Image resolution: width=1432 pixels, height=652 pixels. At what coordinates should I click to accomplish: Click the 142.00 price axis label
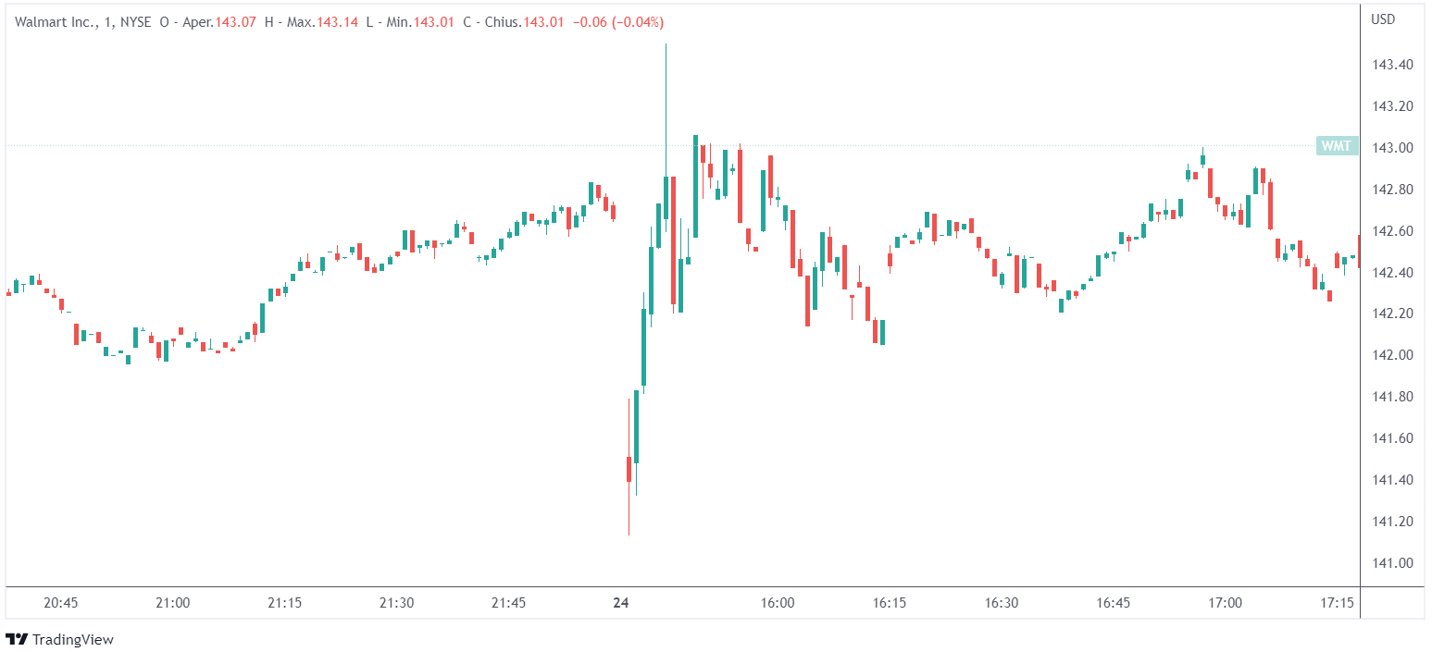point(1391,355)
